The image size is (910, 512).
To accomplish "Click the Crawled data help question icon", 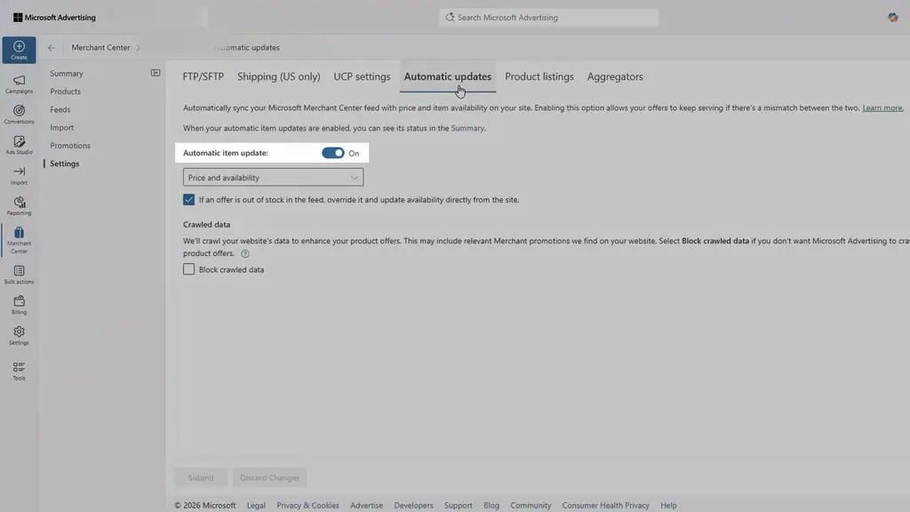I will [245, 253].
